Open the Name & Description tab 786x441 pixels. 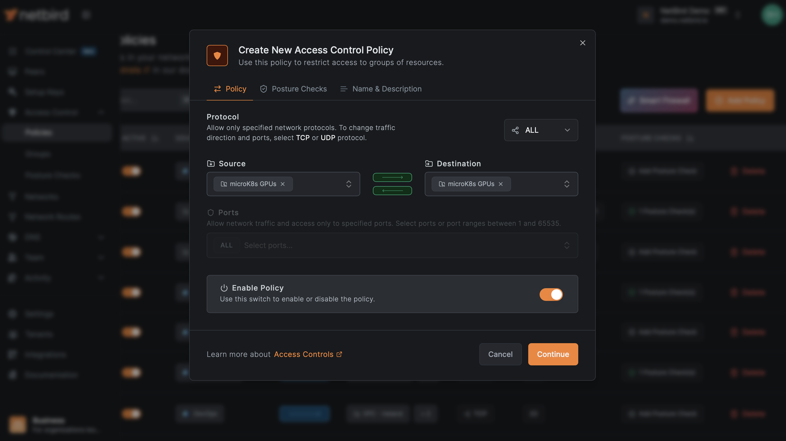click(381, 89)
